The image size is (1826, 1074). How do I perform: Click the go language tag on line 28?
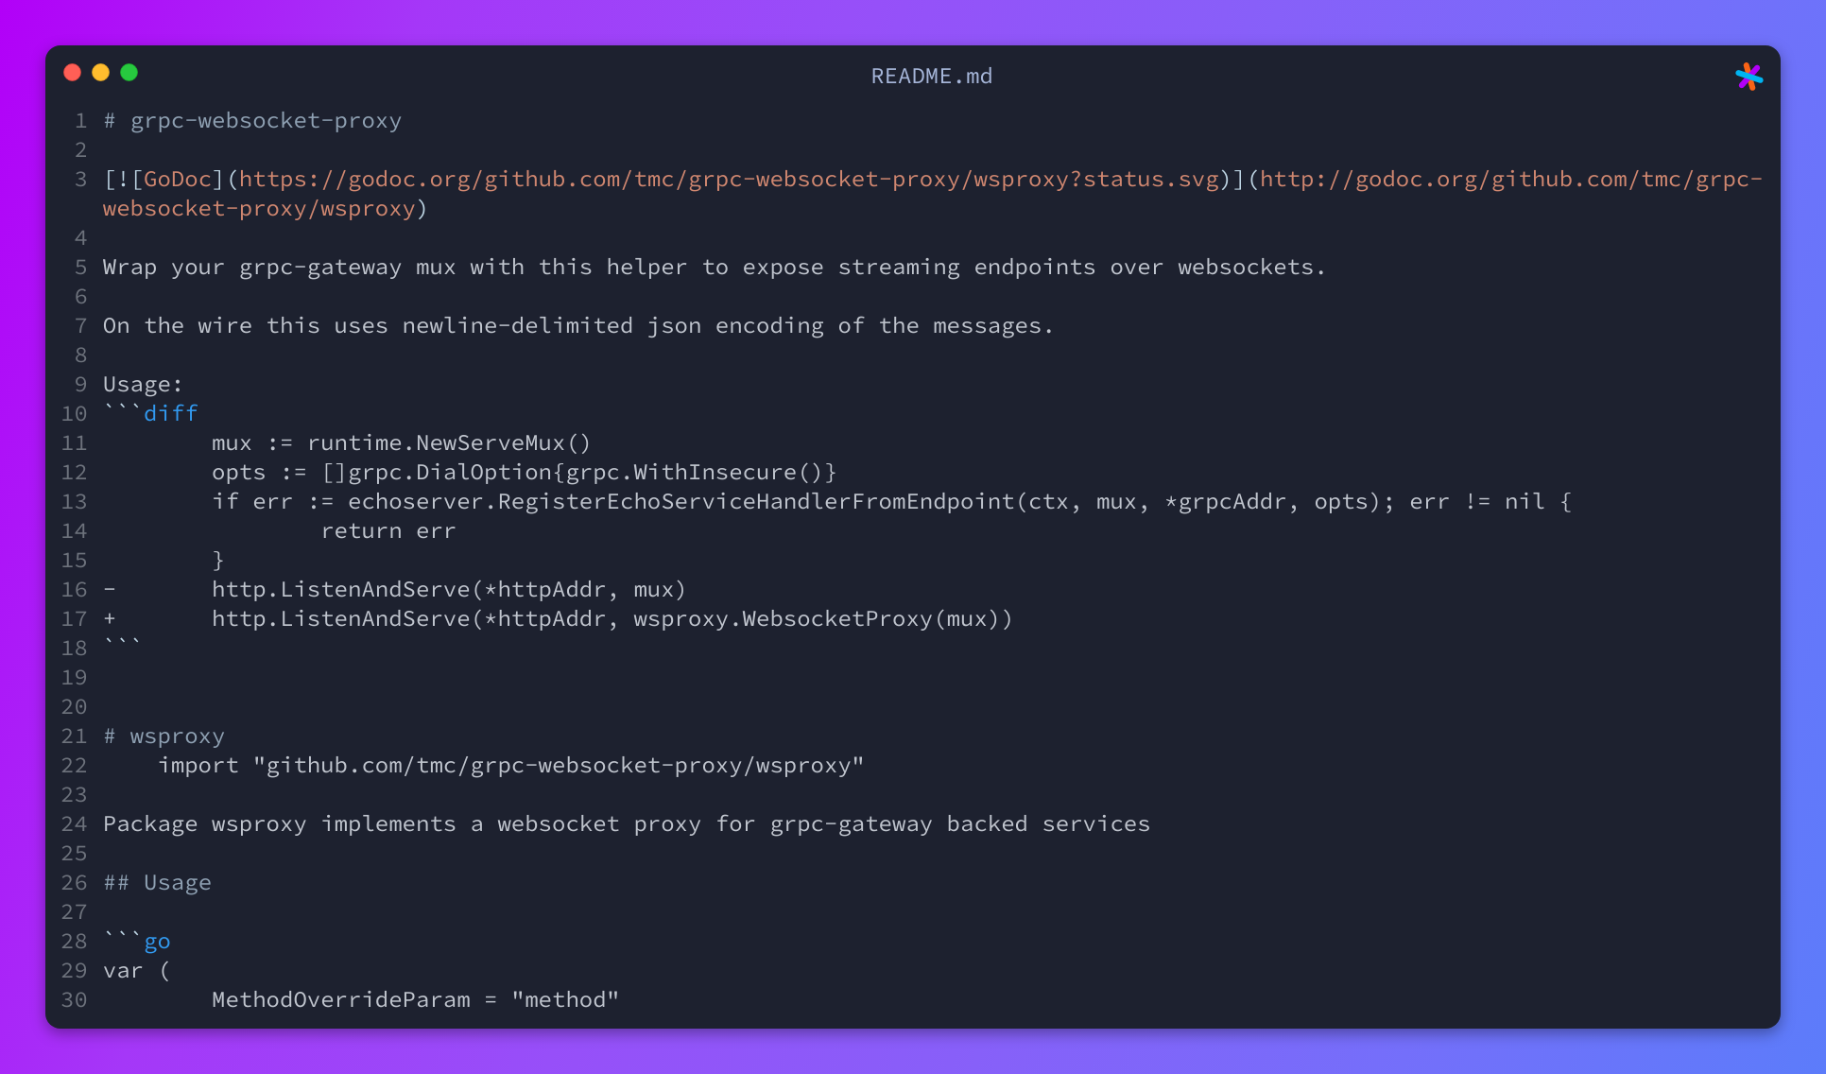[157, 942]
